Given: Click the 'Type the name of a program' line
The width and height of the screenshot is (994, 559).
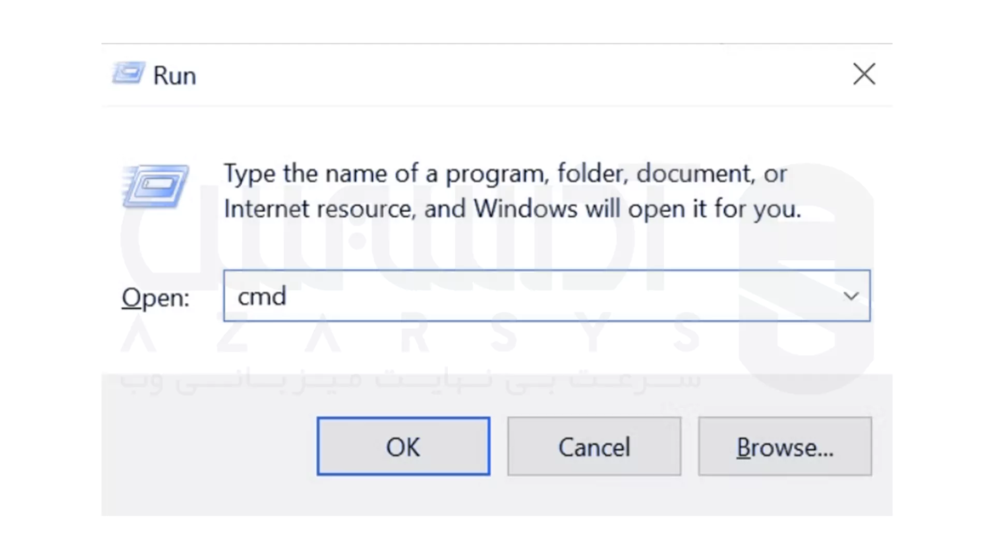Looking at the screenshot, I should [x=505, y=174].
